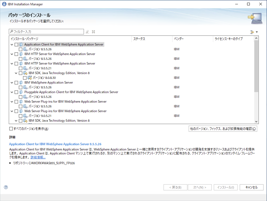Screen dimensions: 267x201
Task: Check the version 8.0.8.30 checkbox
Action: click(25, 78)
